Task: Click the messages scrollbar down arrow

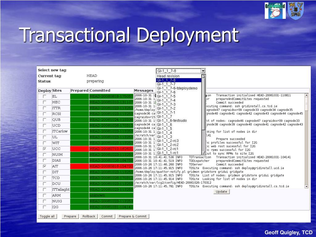Action: (x=306, y=186)
